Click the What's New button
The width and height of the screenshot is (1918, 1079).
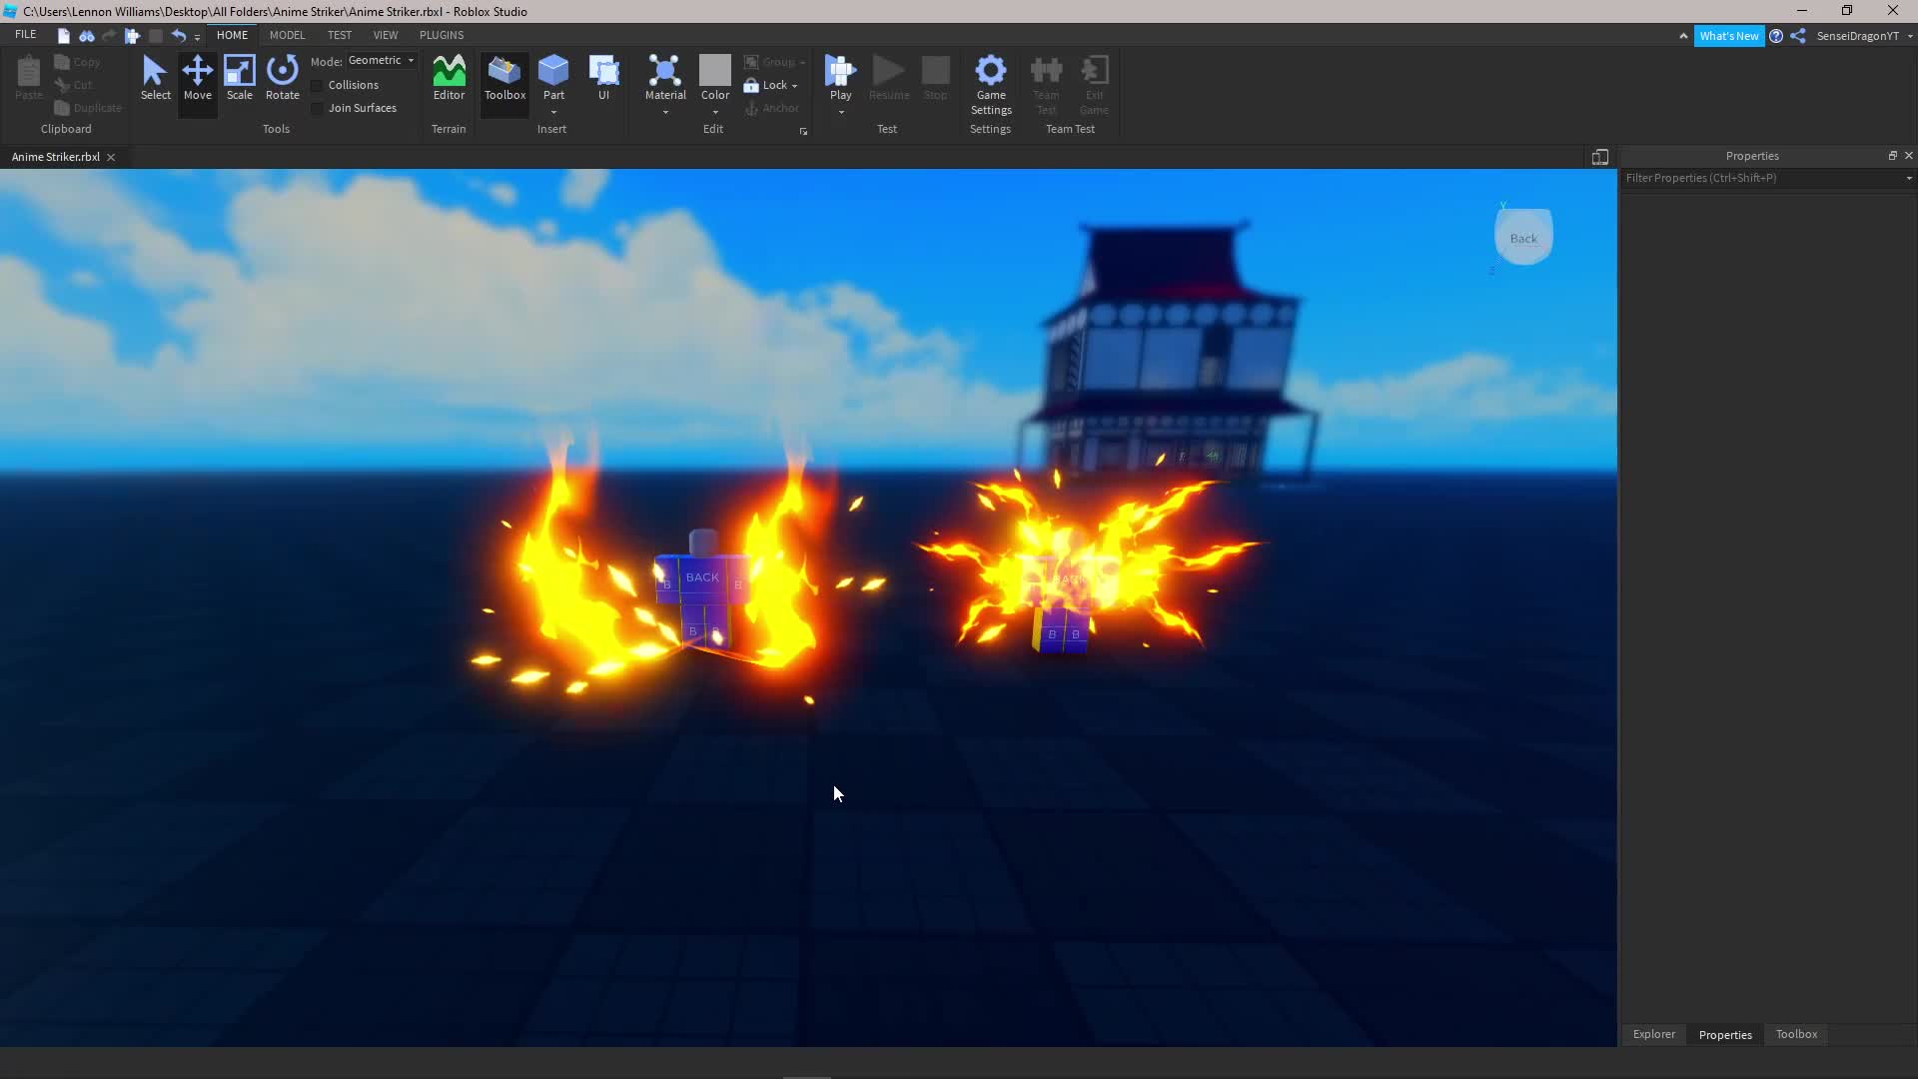pos(1729,35)
